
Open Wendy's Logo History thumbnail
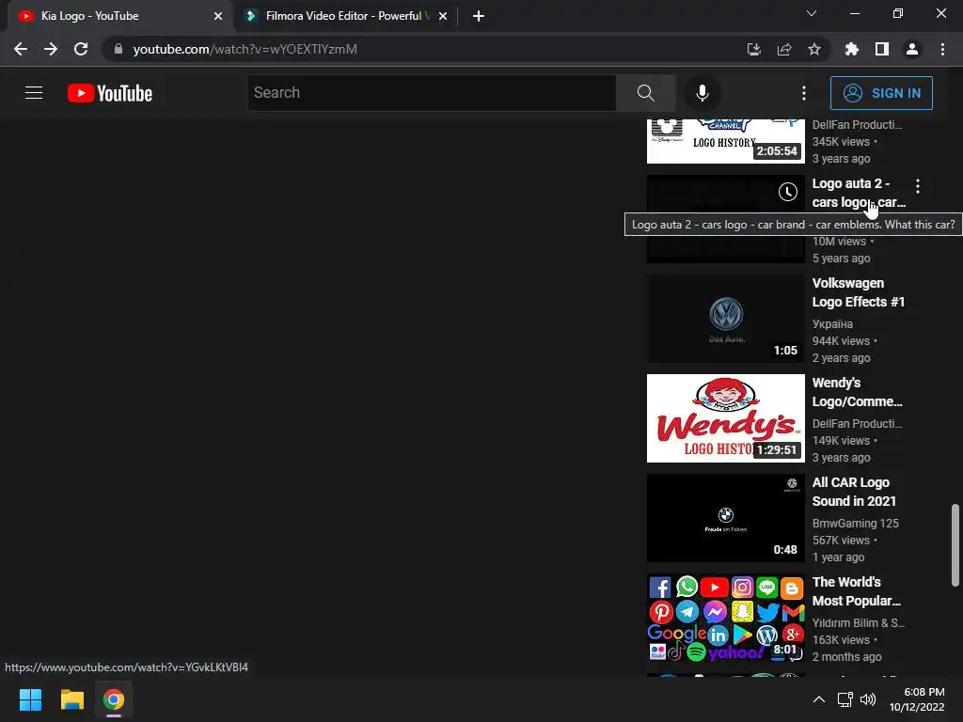[x=725, y=418]
